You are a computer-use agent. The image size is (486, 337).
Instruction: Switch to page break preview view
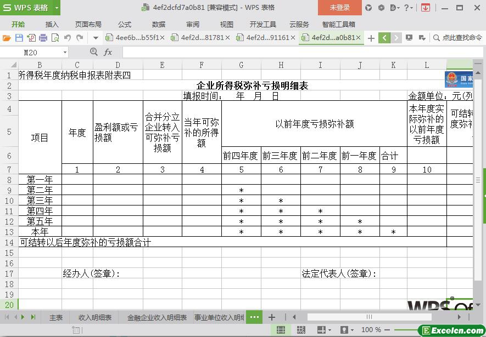(301, 330)
